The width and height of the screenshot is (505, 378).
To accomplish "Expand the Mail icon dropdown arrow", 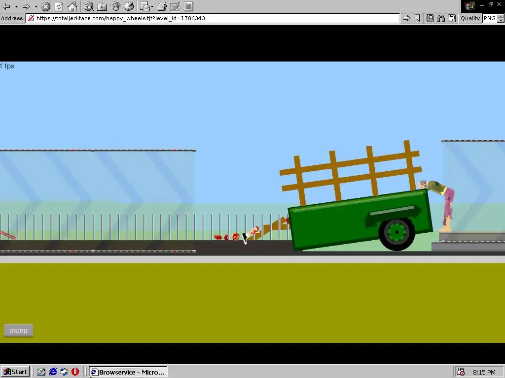I will point(152,7).
